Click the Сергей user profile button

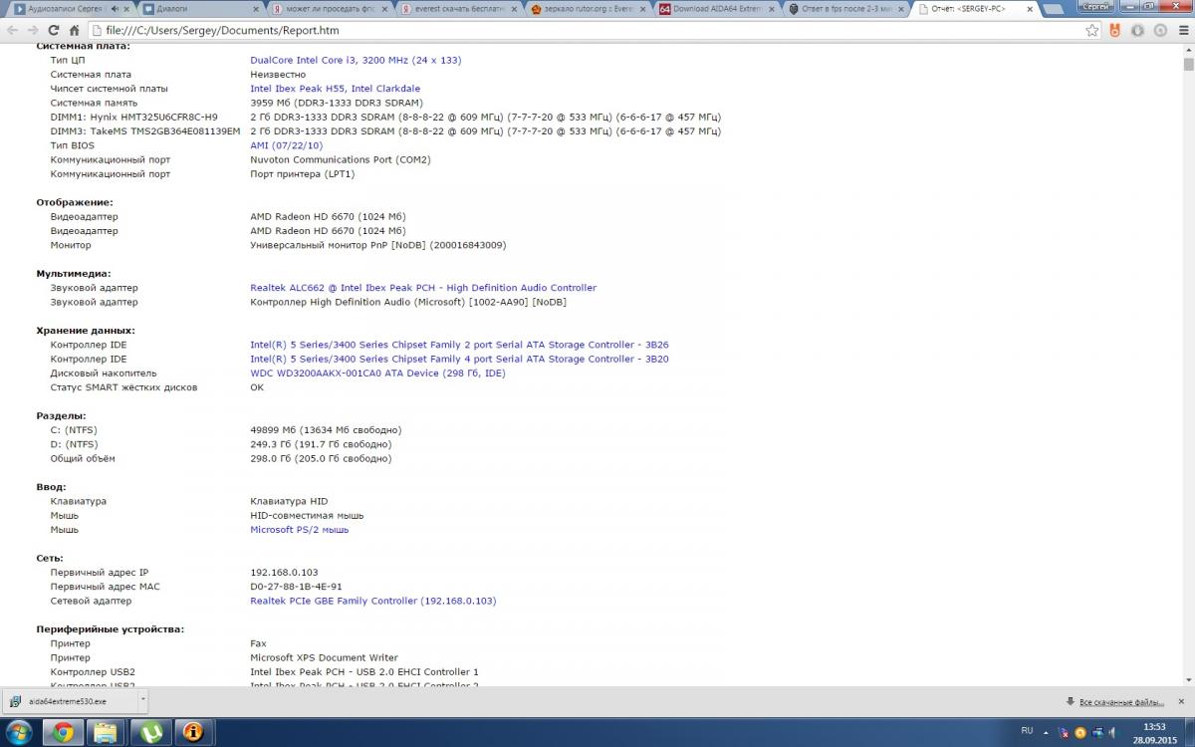1096,6
